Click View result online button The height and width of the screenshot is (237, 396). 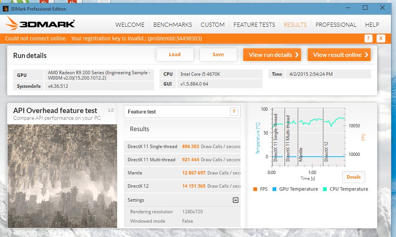click(x=339, y=55)
